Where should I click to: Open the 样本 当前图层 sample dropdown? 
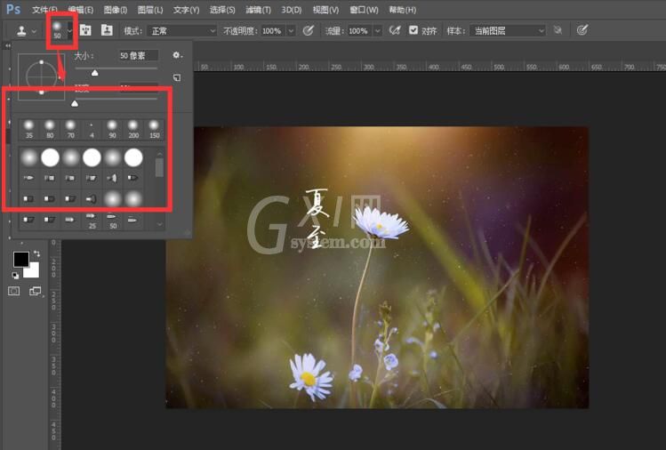(508, 30)
